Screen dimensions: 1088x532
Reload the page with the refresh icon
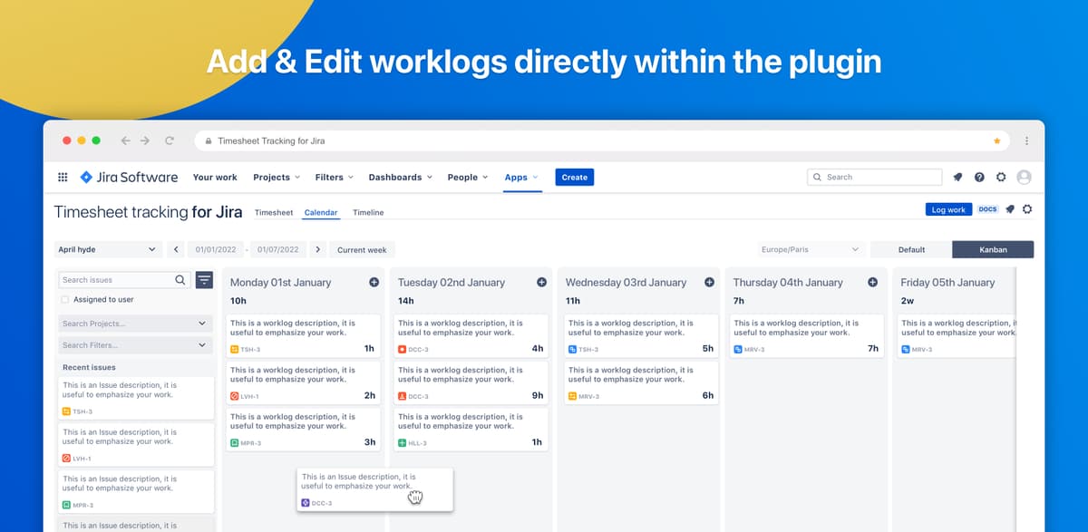coord(169,141)
